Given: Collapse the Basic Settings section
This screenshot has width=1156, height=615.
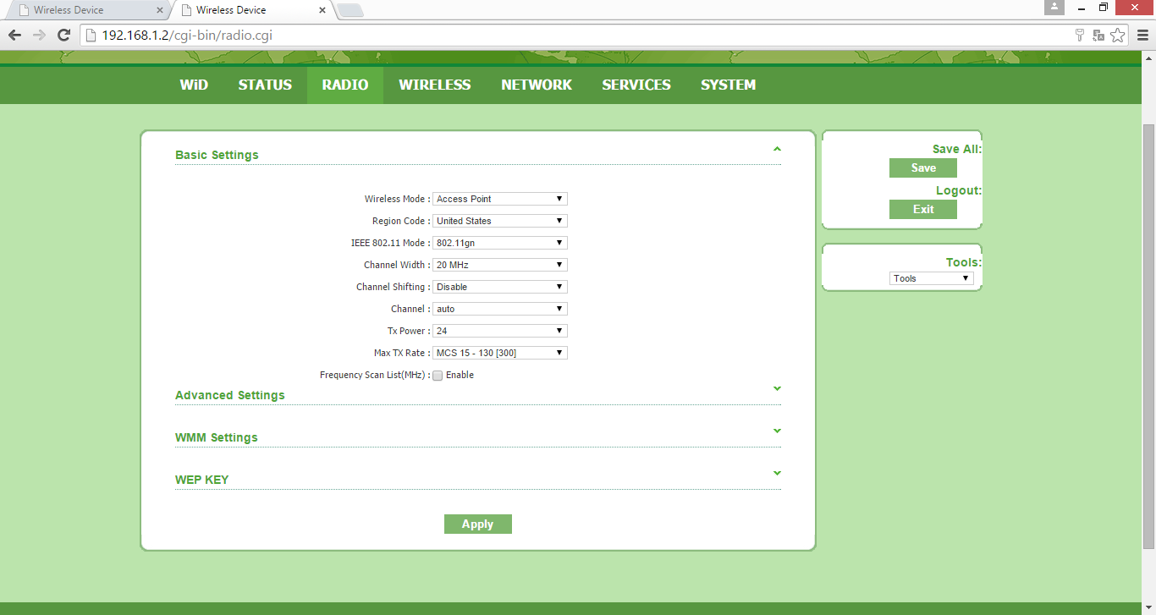Looking at the screenshot, I should click(x=777, y=148).
